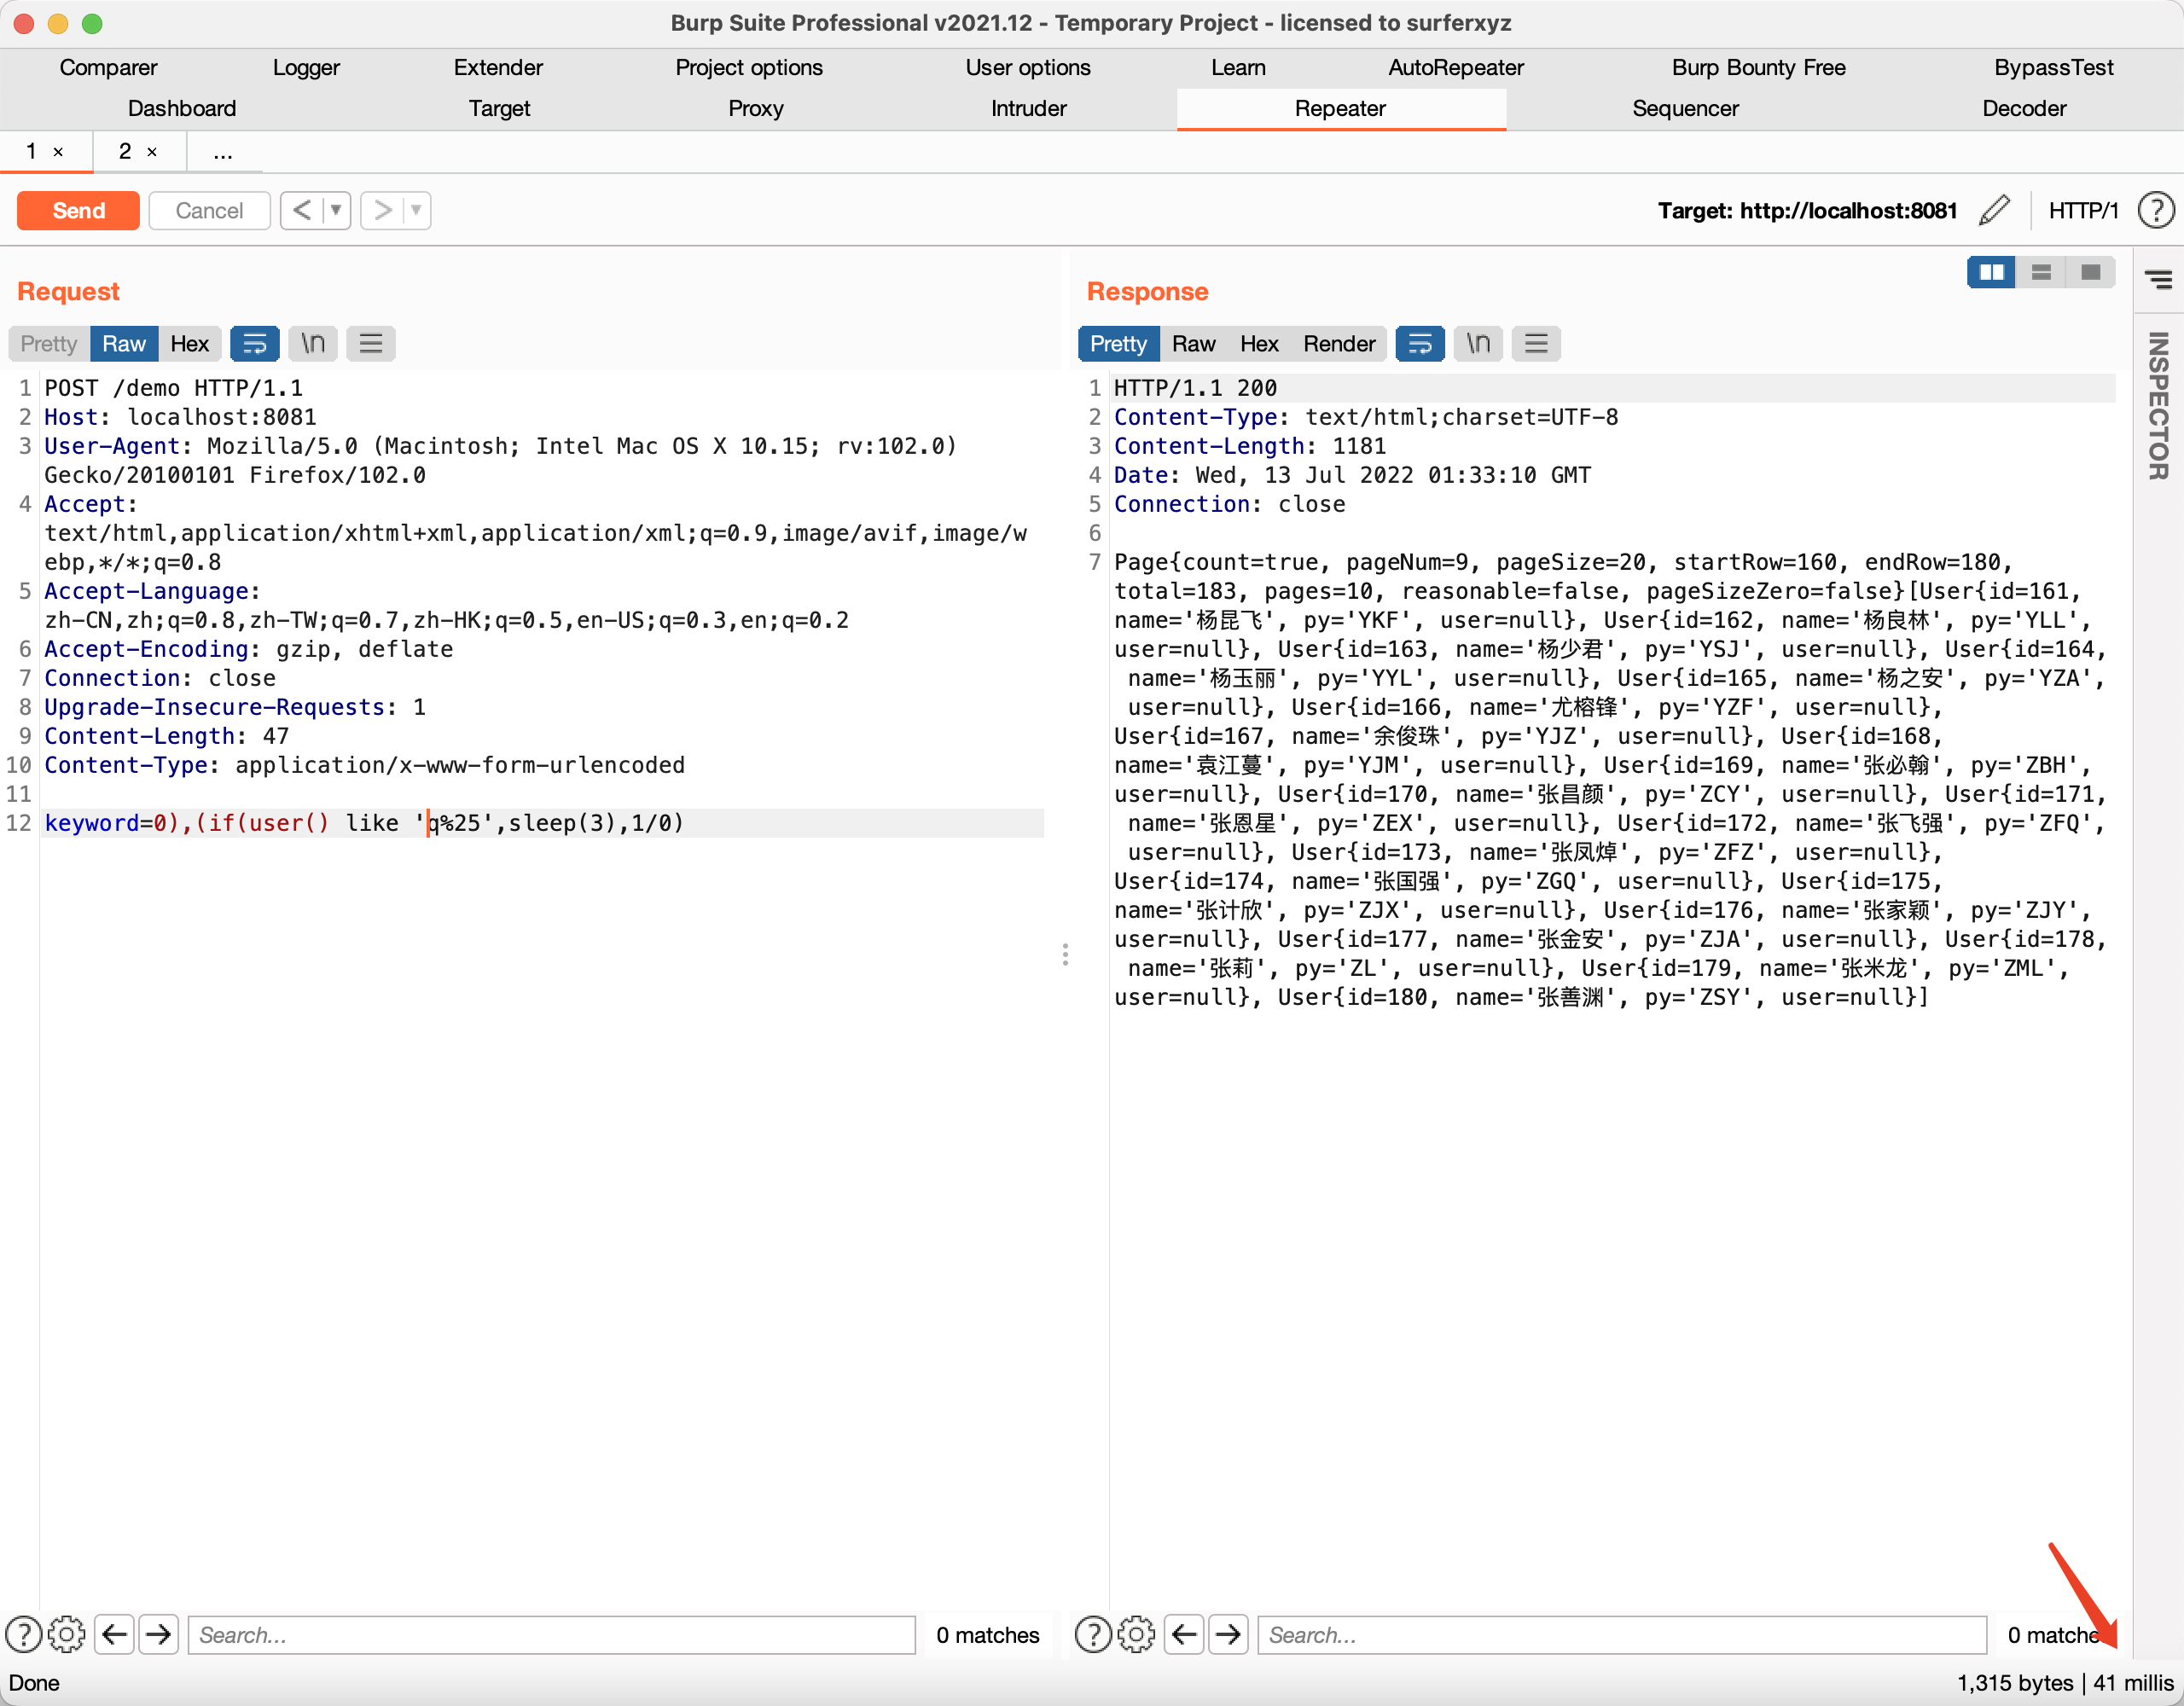Viewport: 2184px width, 1706px height.
Task: Toggle word wrap icon in Response panel
Action: [x=1419, y=344]
